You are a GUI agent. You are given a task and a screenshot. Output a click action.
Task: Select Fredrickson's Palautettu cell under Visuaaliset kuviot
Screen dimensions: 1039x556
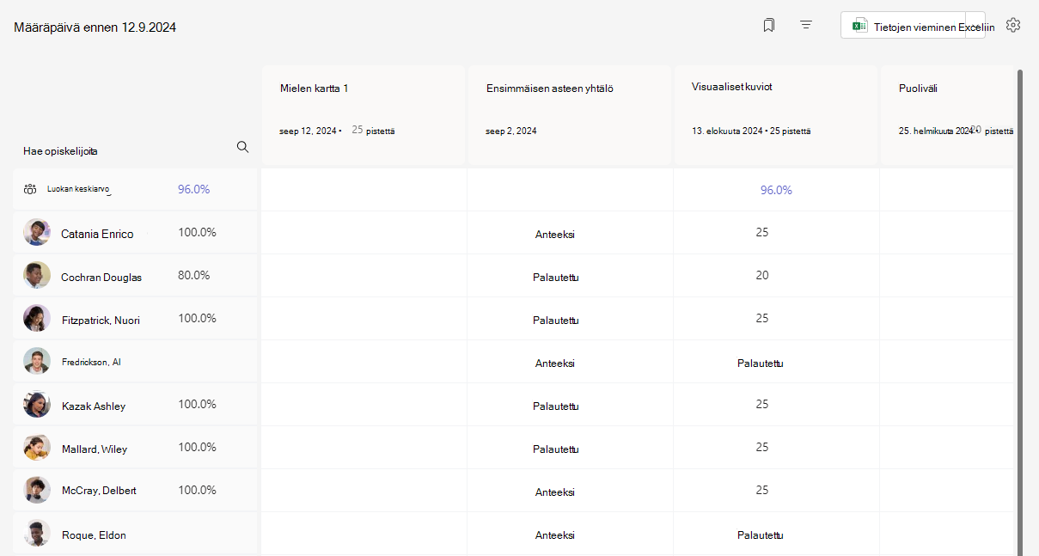761,363
